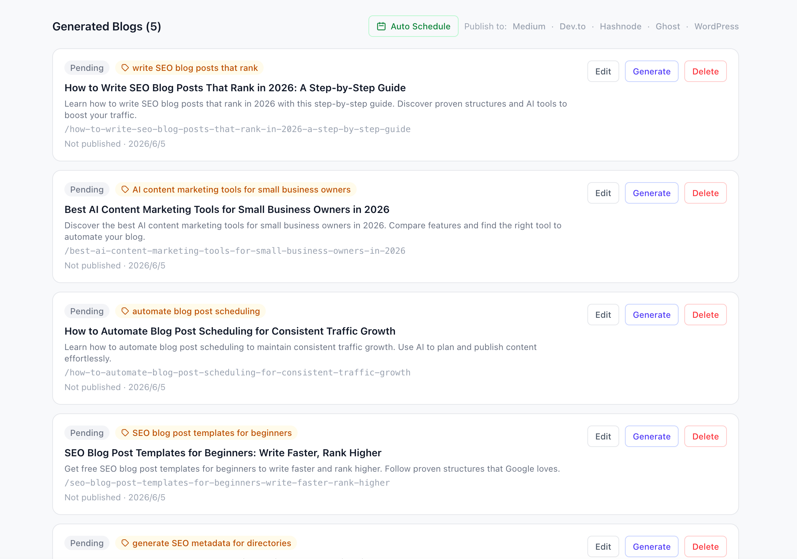The width and height of the screenshot is (797, 559).
Task: Click tag icon beside 'AI content marketing tools' keyword
Action: tap(125, 189)
